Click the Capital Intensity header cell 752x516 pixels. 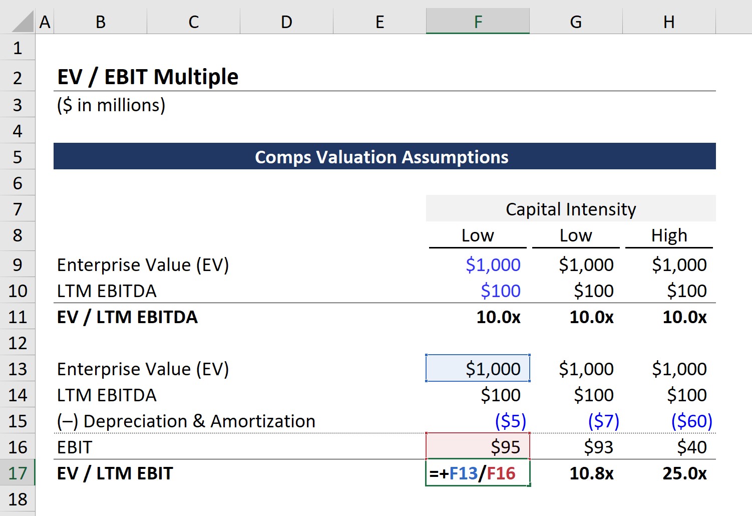[571, 208]
